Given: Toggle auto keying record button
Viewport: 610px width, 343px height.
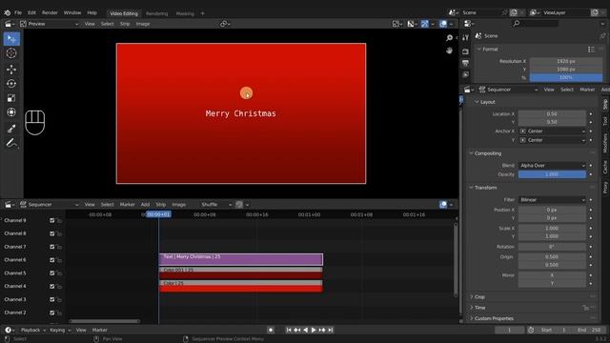Looking at the screenshot, I should tap(271, 330).
